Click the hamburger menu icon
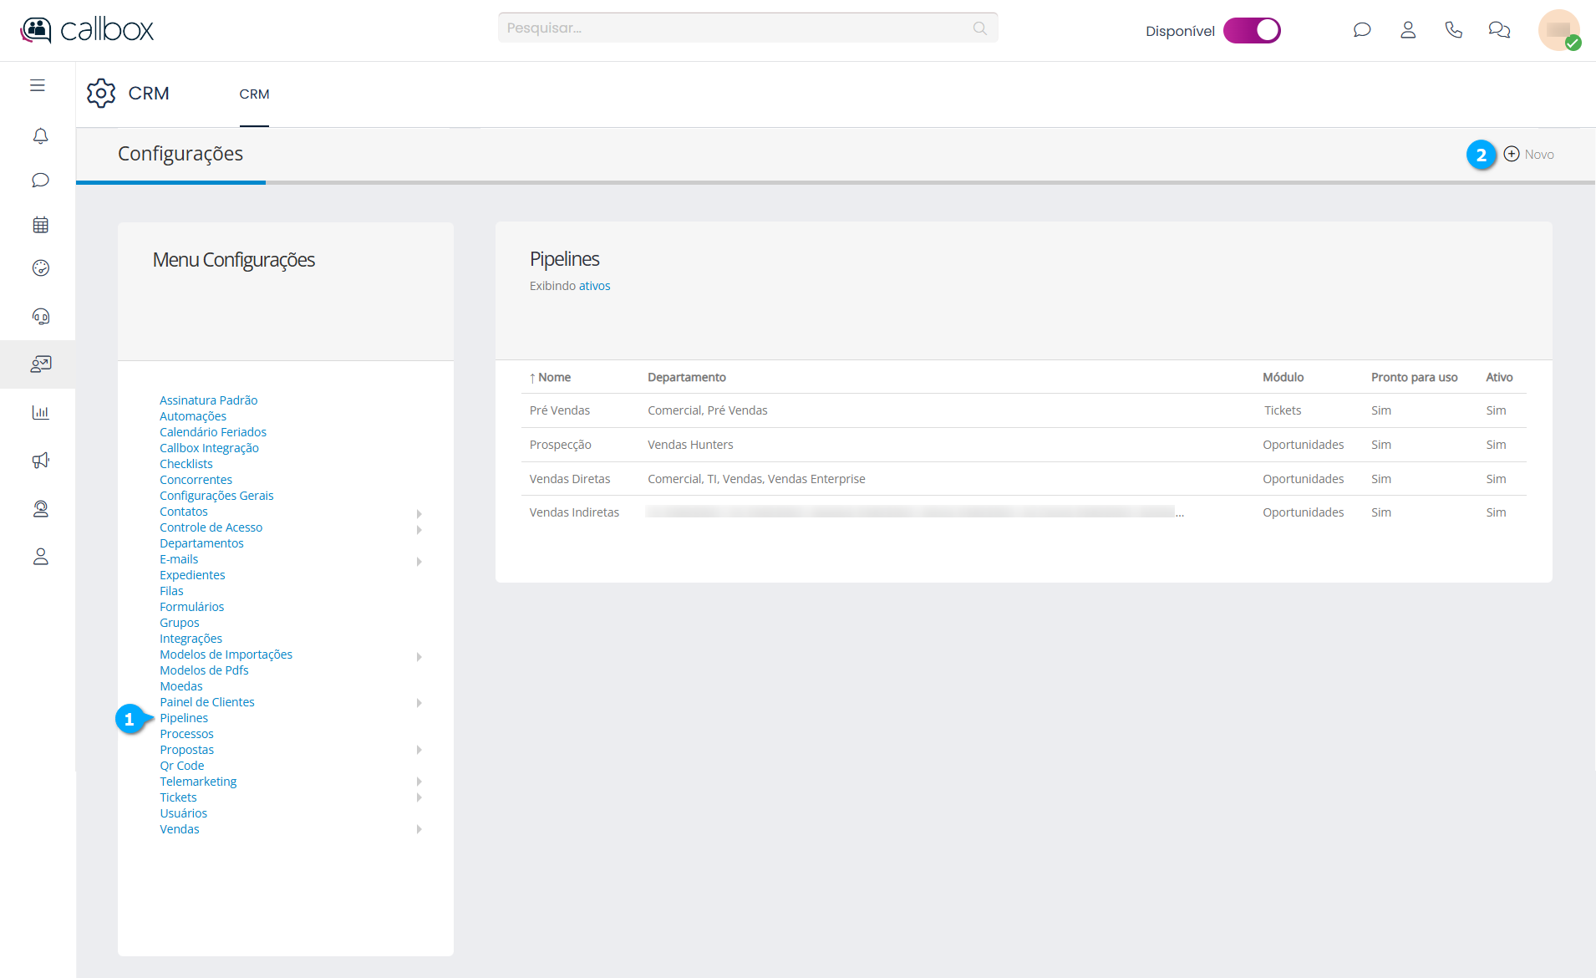The height and width of the screenshot is (978, 1596). [x=38, y=85]
